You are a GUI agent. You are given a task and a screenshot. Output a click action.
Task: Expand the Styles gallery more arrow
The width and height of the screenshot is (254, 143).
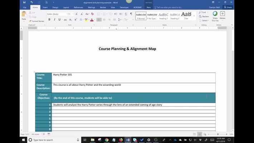tap(194, 16)
